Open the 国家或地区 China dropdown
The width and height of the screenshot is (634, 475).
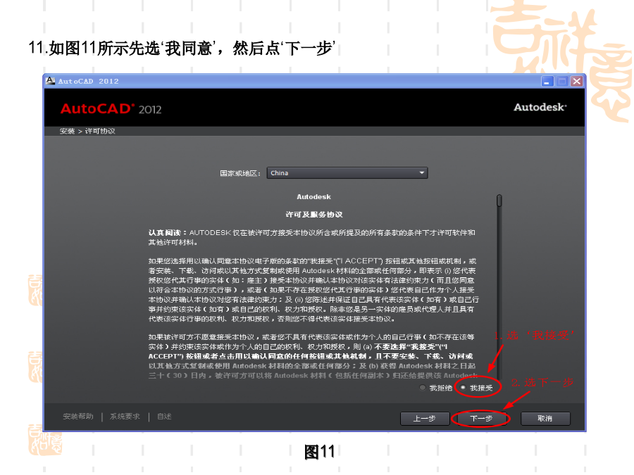347,173
